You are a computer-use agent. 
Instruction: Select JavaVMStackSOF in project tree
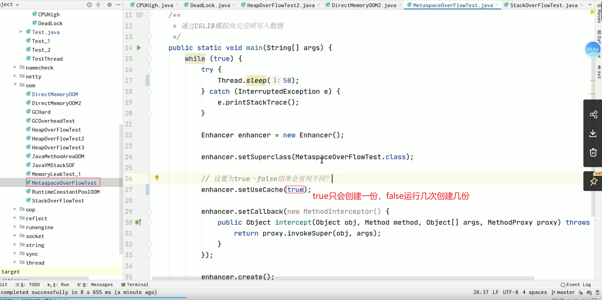coord(53,165)
